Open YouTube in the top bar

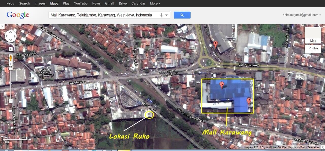tap(81, 3)
